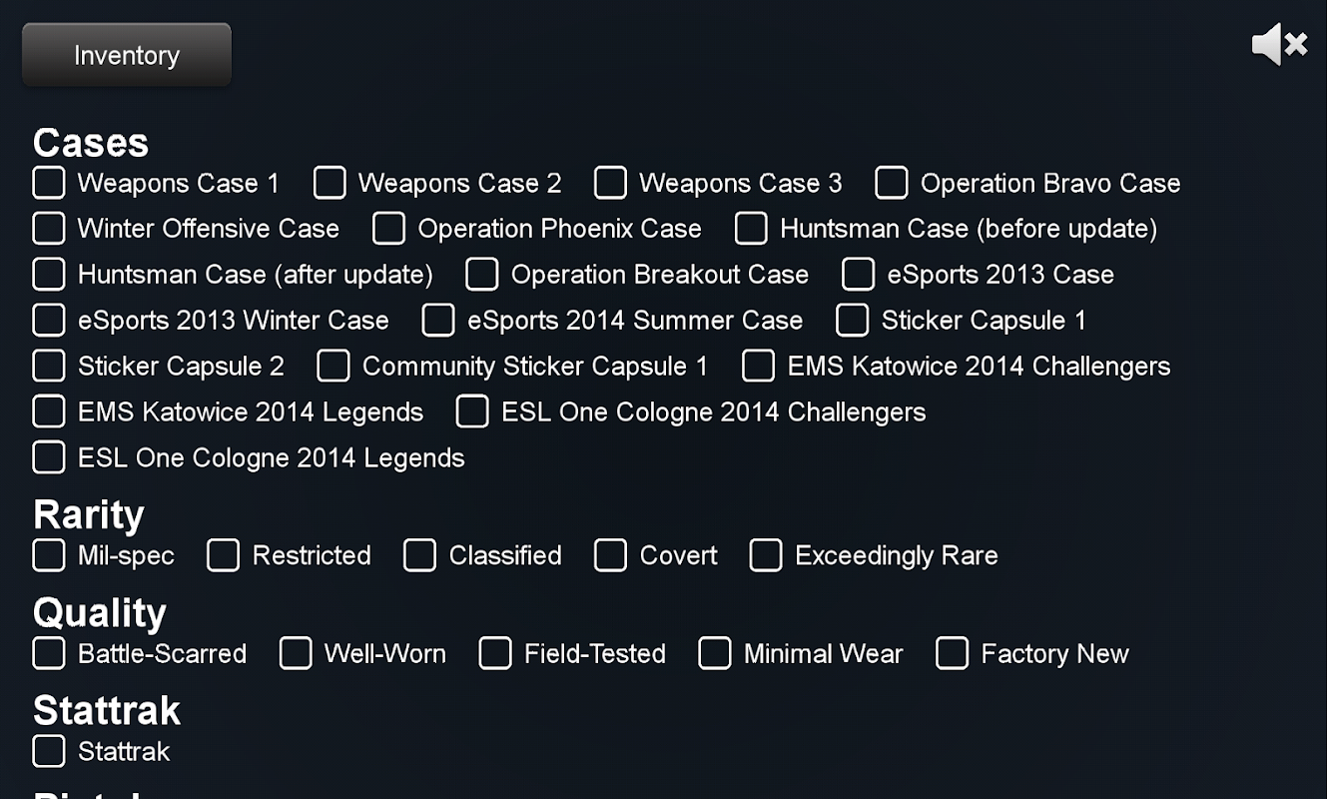Tick the Mil-spec rarity checkbox
Image resolution: width=1327 pixels, height=799 pixels.
pos(49,555)
